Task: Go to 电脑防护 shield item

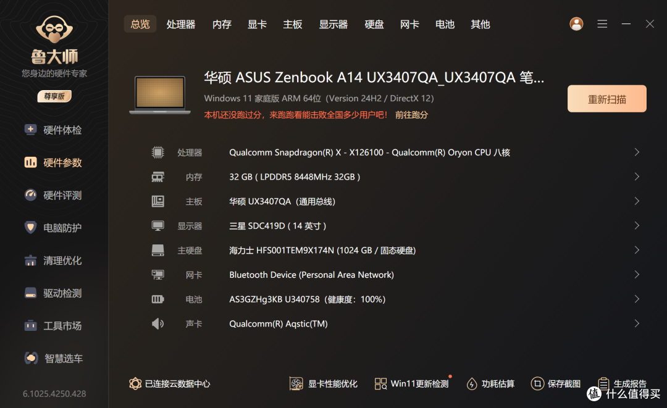Action: point(53,228)
